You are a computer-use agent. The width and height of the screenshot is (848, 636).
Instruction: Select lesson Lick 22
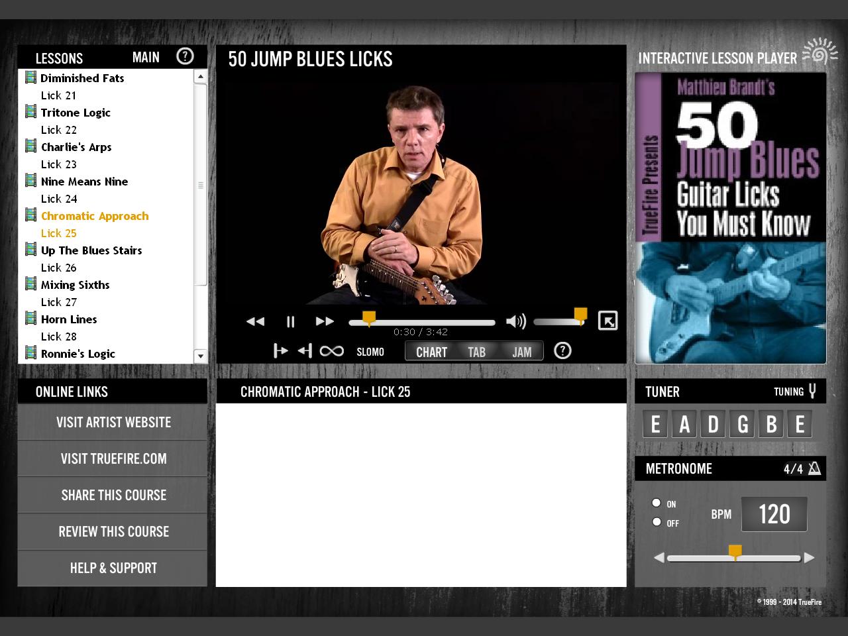click(58, 130)
